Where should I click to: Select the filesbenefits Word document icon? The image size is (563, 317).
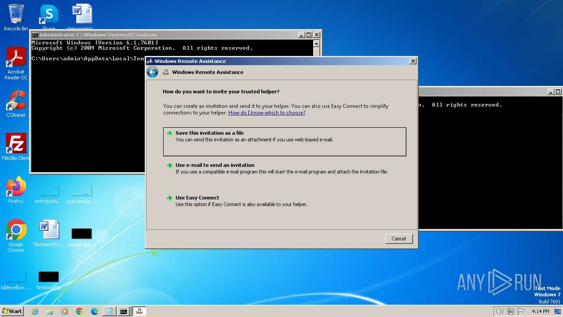[x=48, y=233]
